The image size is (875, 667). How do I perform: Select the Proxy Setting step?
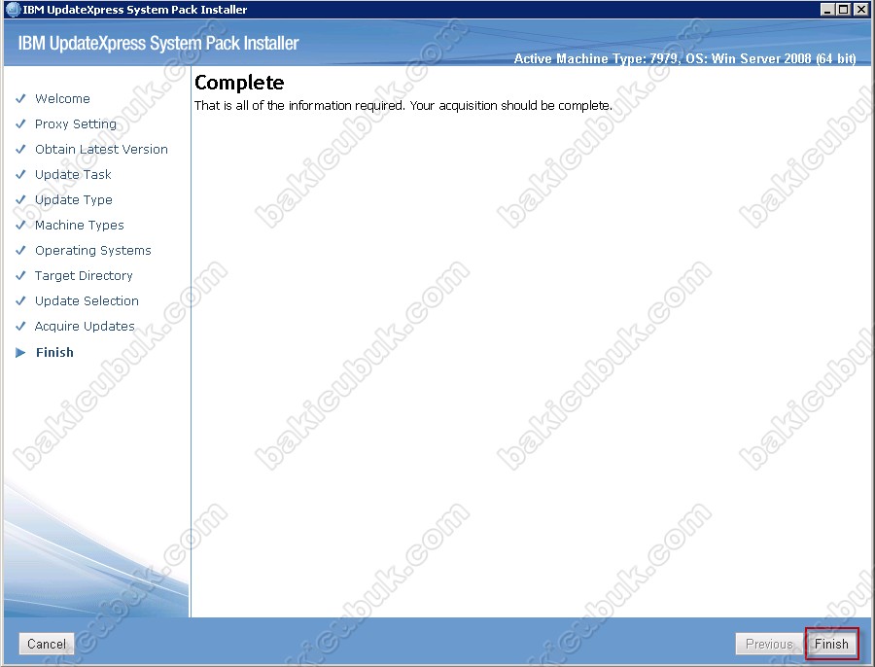click(x=75, y=123)
